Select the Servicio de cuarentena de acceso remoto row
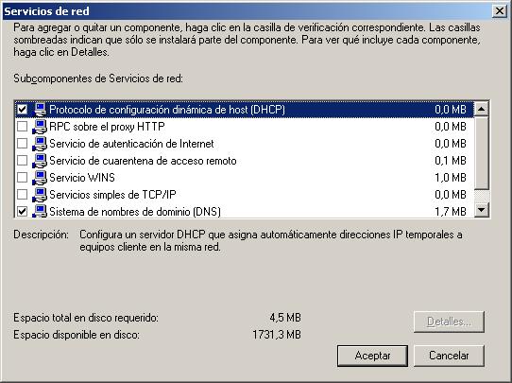Viewport: 512px width, 383px height. (244, 161)
